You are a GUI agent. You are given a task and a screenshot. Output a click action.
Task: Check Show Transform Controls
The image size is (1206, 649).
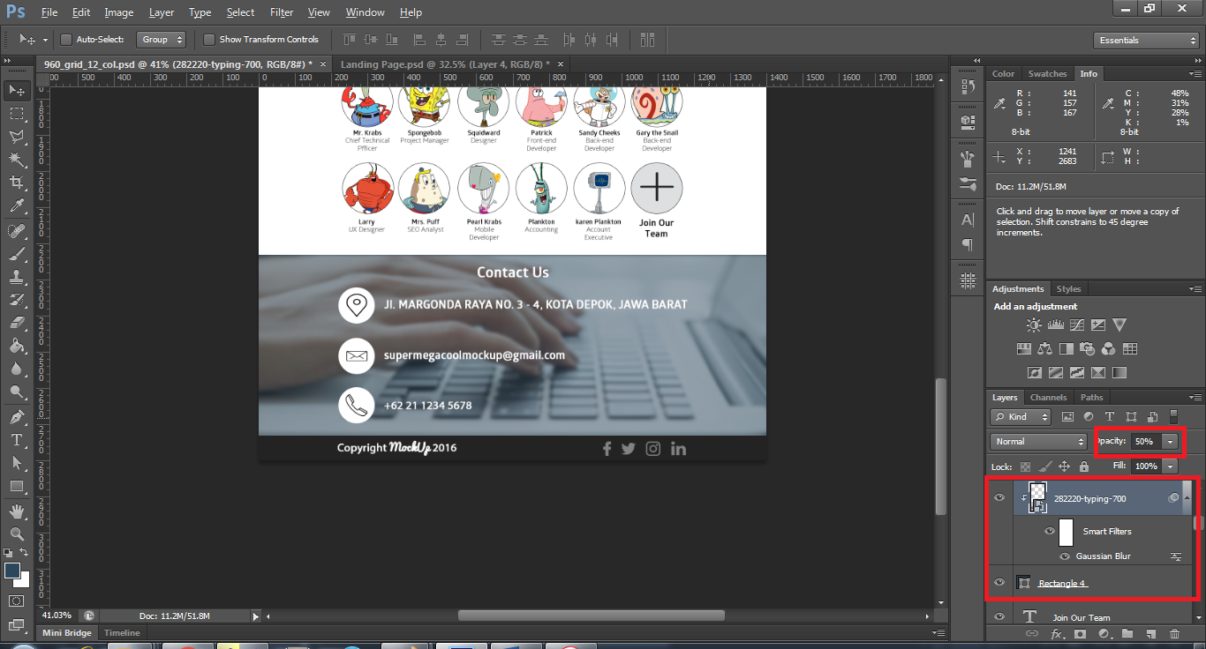tap(209, 40)
